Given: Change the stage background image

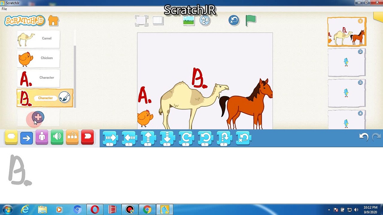Looking at the screenshot, I should 189,21.
